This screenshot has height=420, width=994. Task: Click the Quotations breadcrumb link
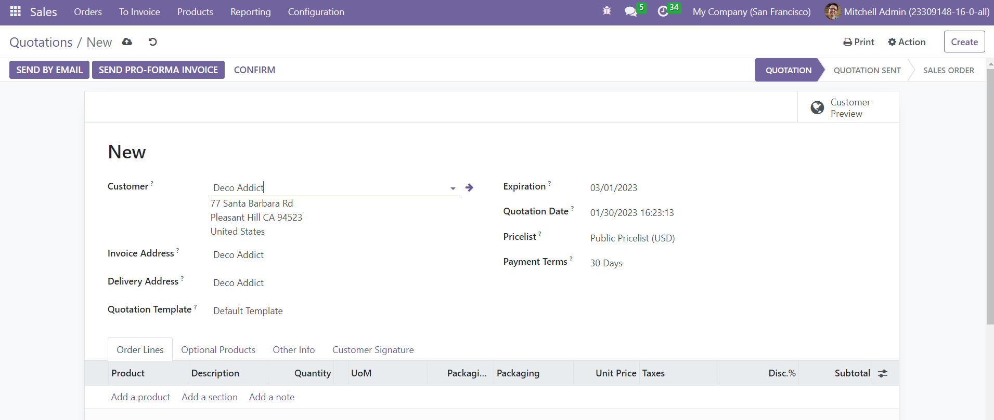[41, 42]
